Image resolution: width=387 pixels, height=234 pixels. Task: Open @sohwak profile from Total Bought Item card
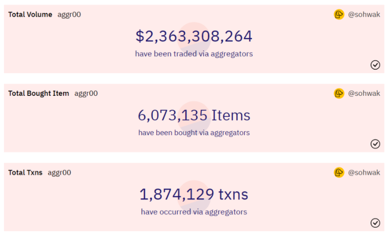point(364,93)
